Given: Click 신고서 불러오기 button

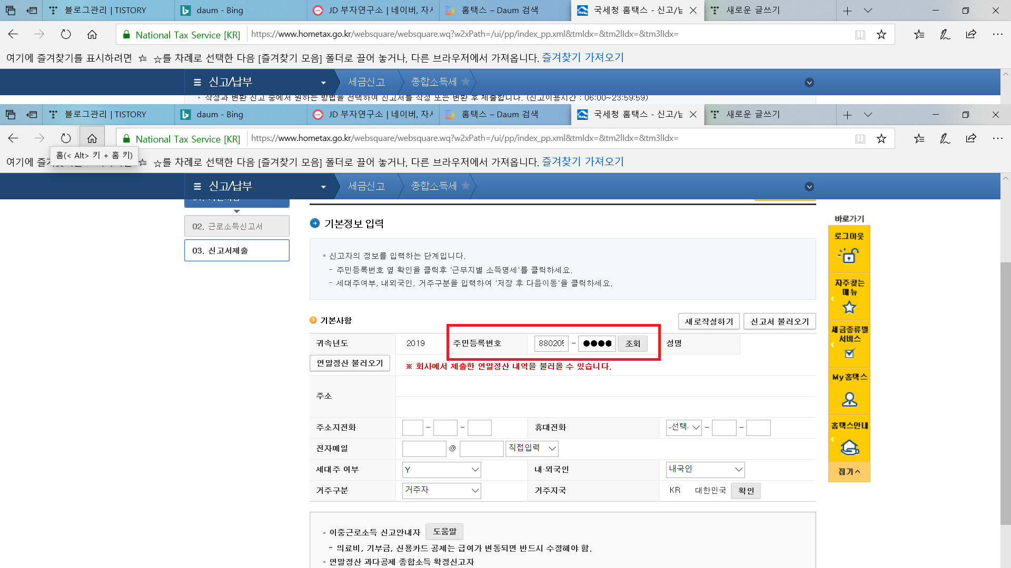Looking at the screenshot, I should (x=779, y=321).
